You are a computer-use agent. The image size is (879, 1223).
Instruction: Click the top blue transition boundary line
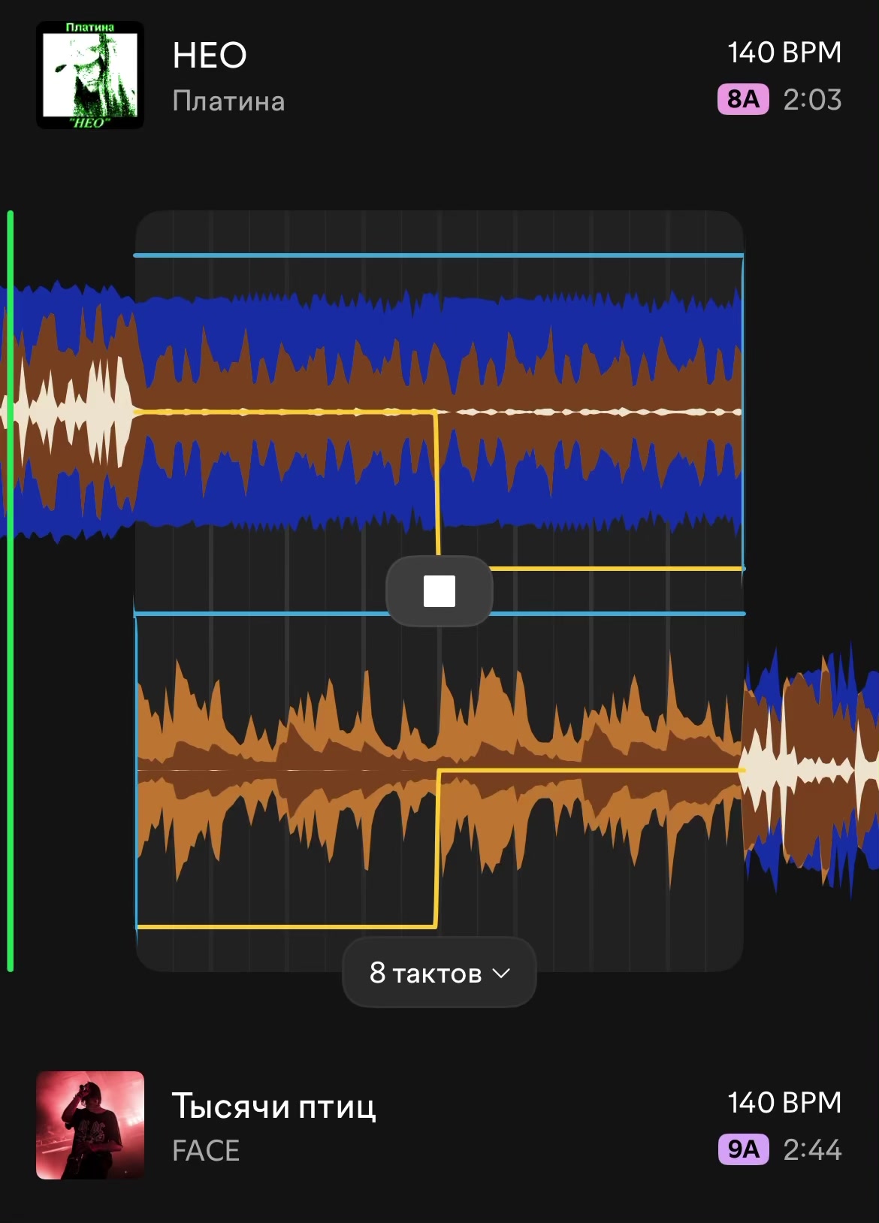click(439, 255)
